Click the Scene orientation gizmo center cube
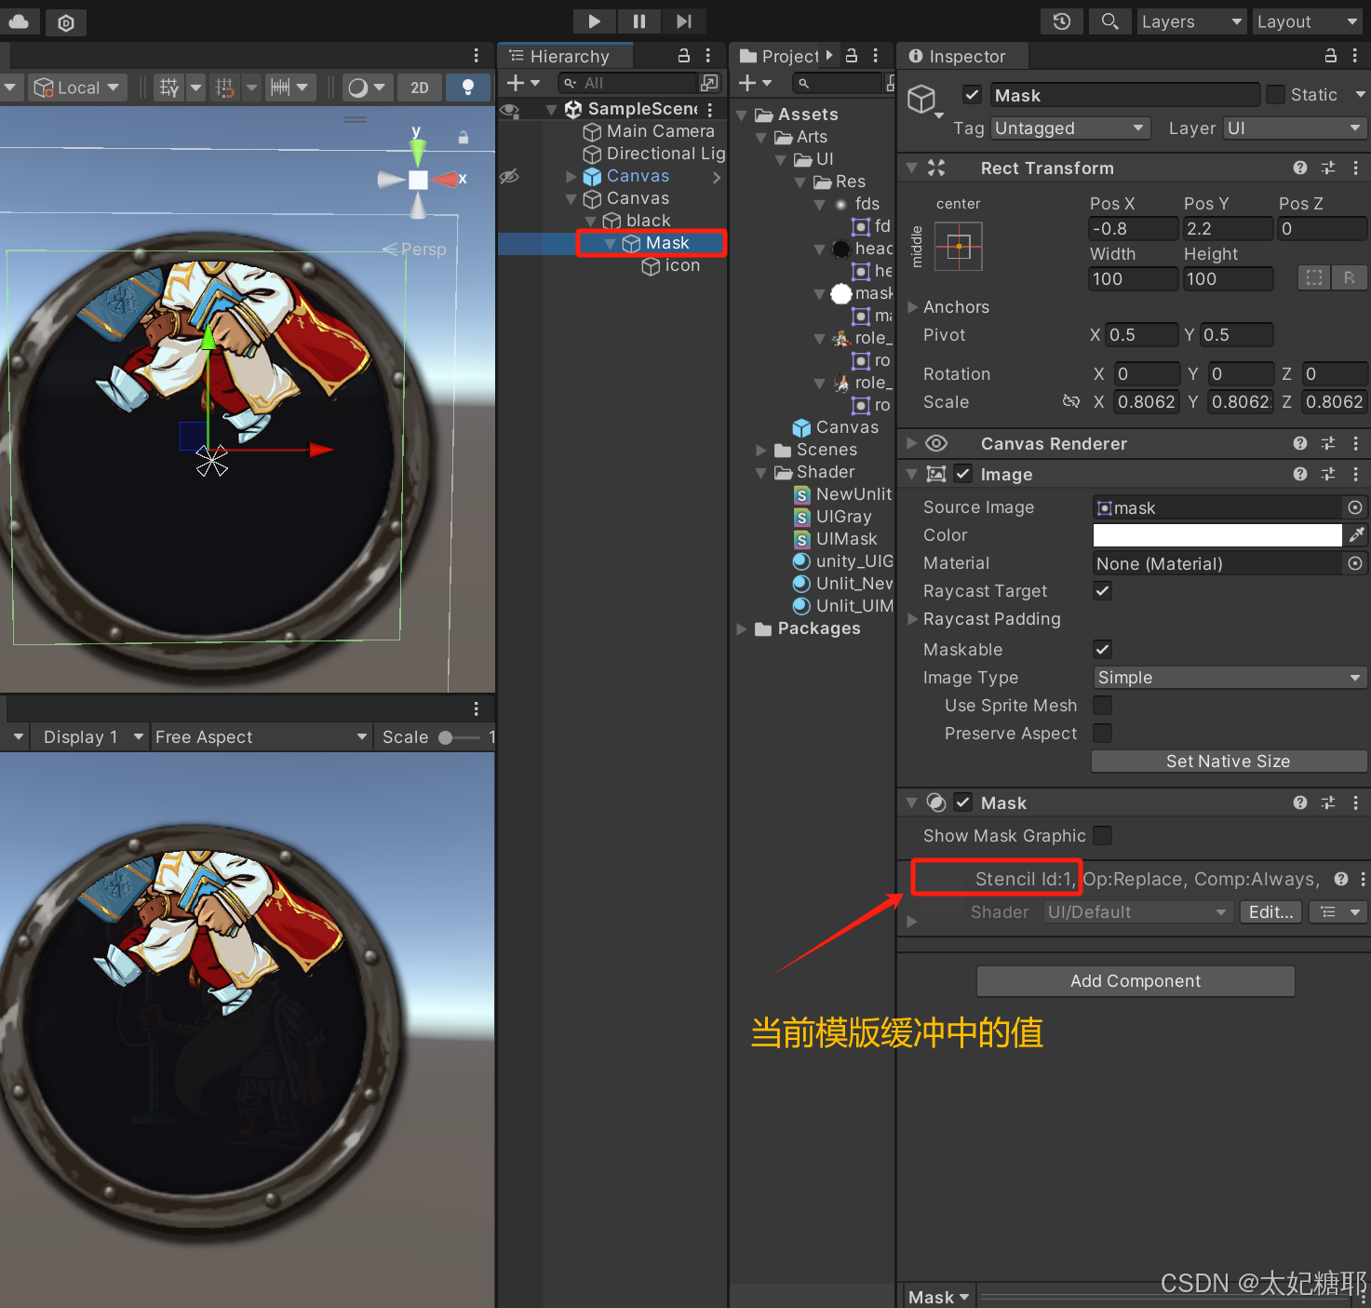This screenshot has width=1371, height=1308. 418,180
